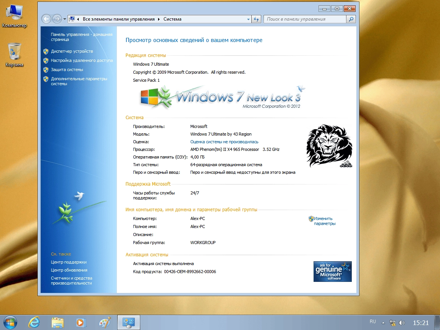The height and width of the screenshot is (330, 440).
Task: Click Оценка системы не производилась link
Action: tap(224, 142)
